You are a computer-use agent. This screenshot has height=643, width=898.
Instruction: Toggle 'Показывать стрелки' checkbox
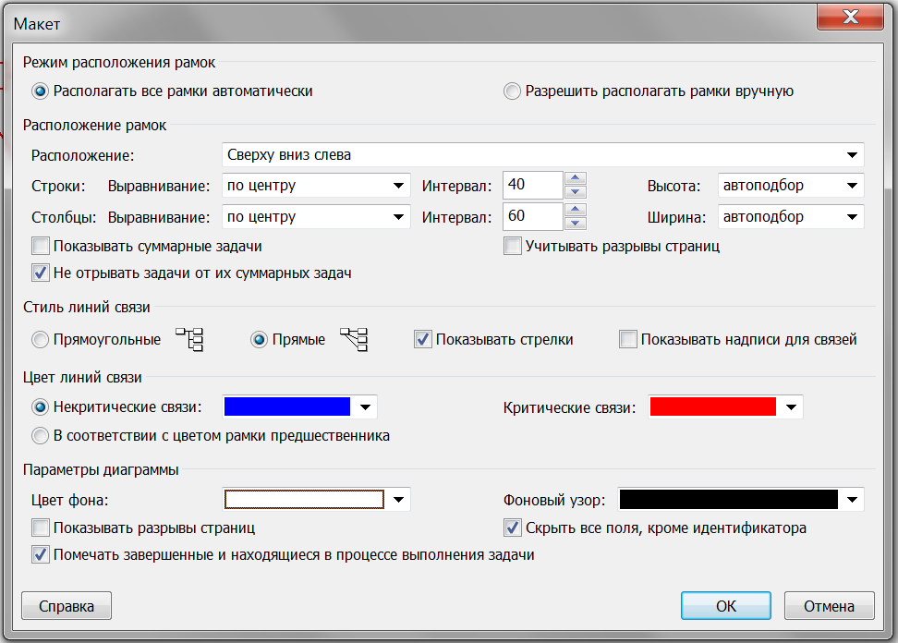pyautogui.click(x=422, y=340)
